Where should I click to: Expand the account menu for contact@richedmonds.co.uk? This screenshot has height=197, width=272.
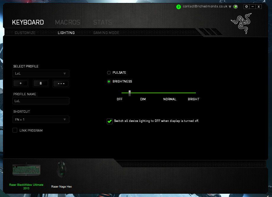pyautogui.click(x=230, y=6)
